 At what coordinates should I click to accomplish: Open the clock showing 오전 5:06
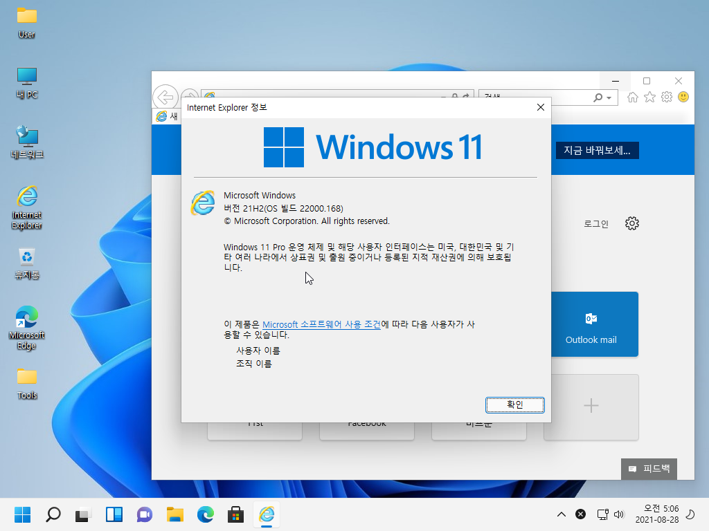point(657,514)
